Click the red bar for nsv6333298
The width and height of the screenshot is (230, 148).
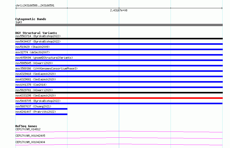pyautogui.click(x=119, y=98)
